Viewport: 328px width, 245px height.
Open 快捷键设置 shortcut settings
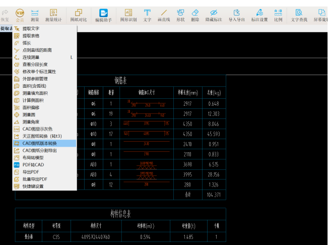(44, 186)
